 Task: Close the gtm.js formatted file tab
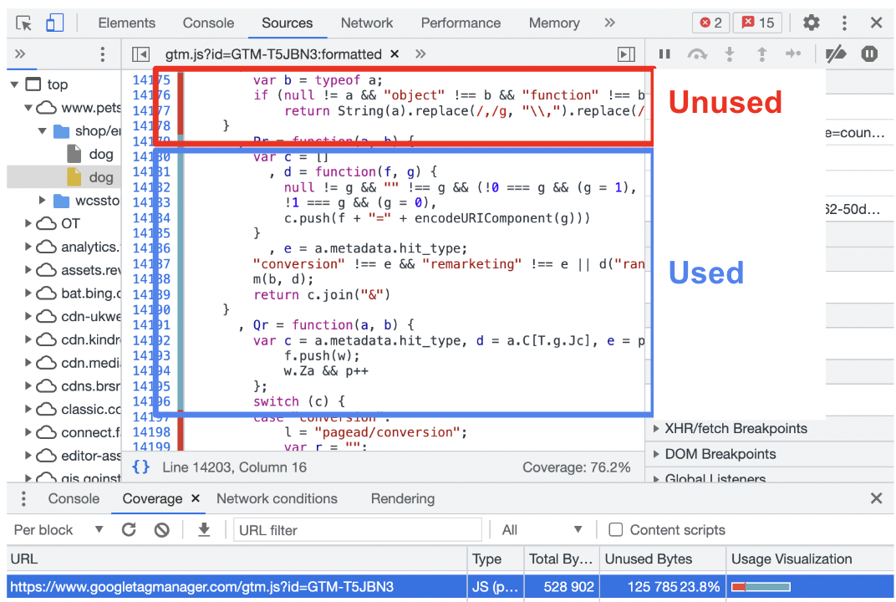click(395, 54)
